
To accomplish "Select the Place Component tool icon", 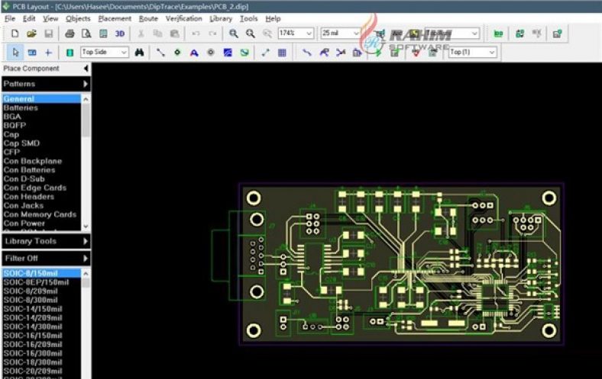I will coord(32,53).
